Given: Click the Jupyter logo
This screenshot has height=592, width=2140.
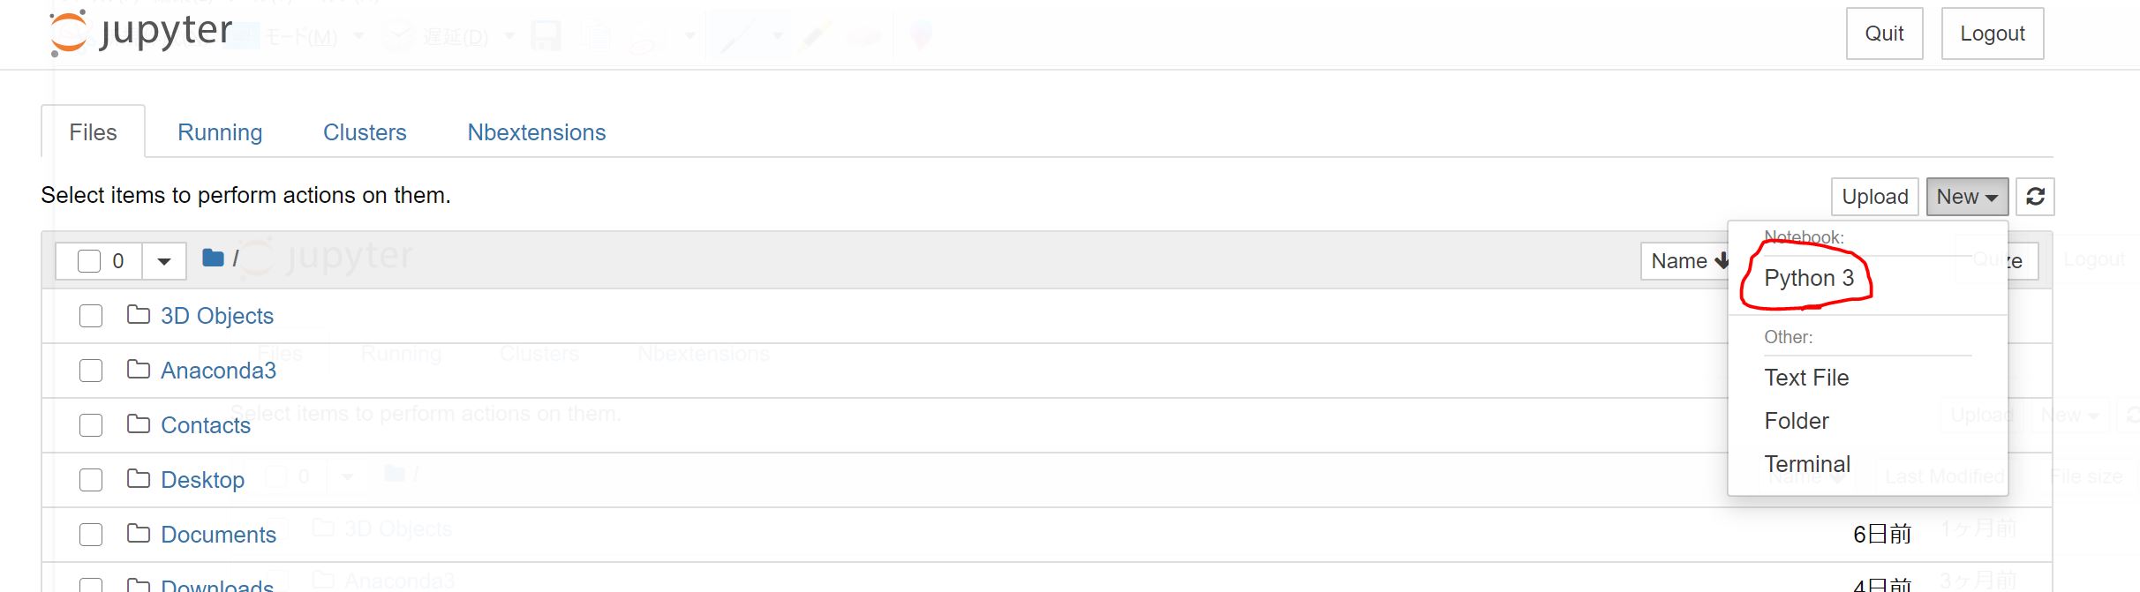Looking at the screenshot, I should point(141,34).
